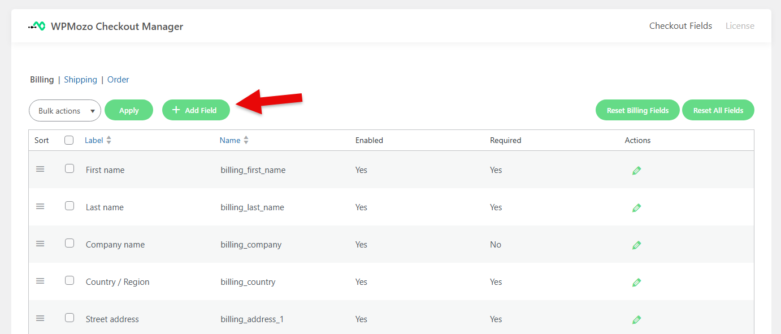Click Reset Billing Fields button
This screenshot has height=334, width=781.
[x=637, y=110]
